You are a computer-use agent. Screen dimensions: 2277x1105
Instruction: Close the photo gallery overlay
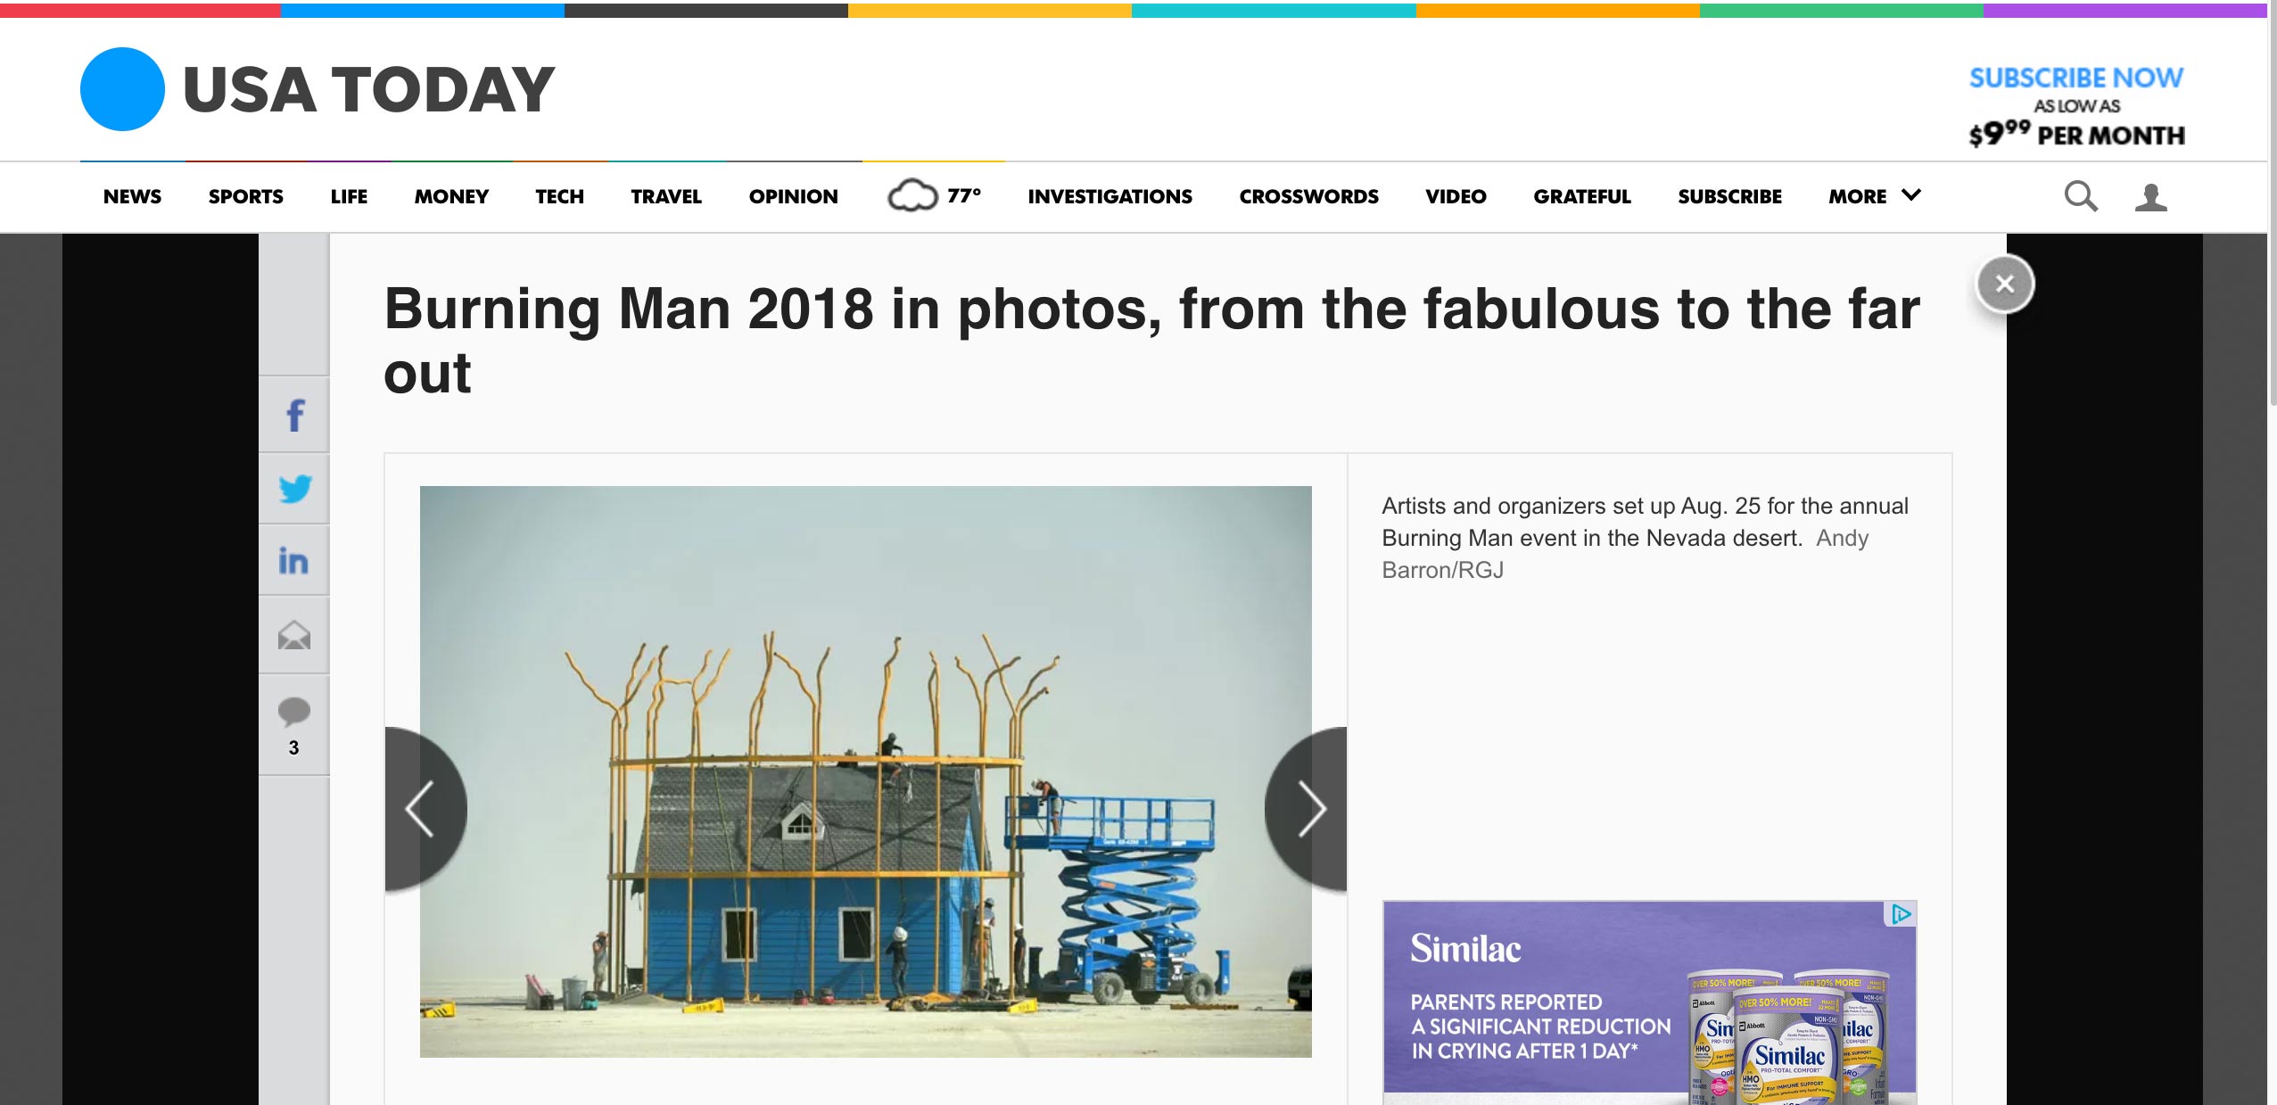click(x=2004, y=284)
